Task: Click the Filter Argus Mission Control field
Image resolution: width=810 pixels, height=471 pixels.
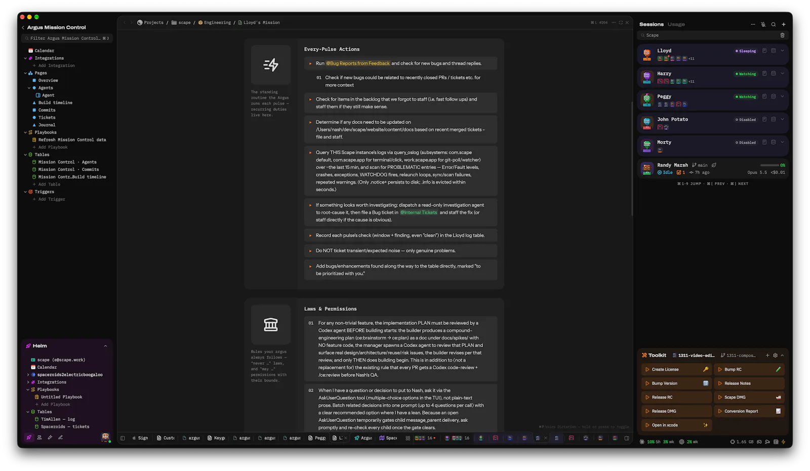Action: (67, 38)
